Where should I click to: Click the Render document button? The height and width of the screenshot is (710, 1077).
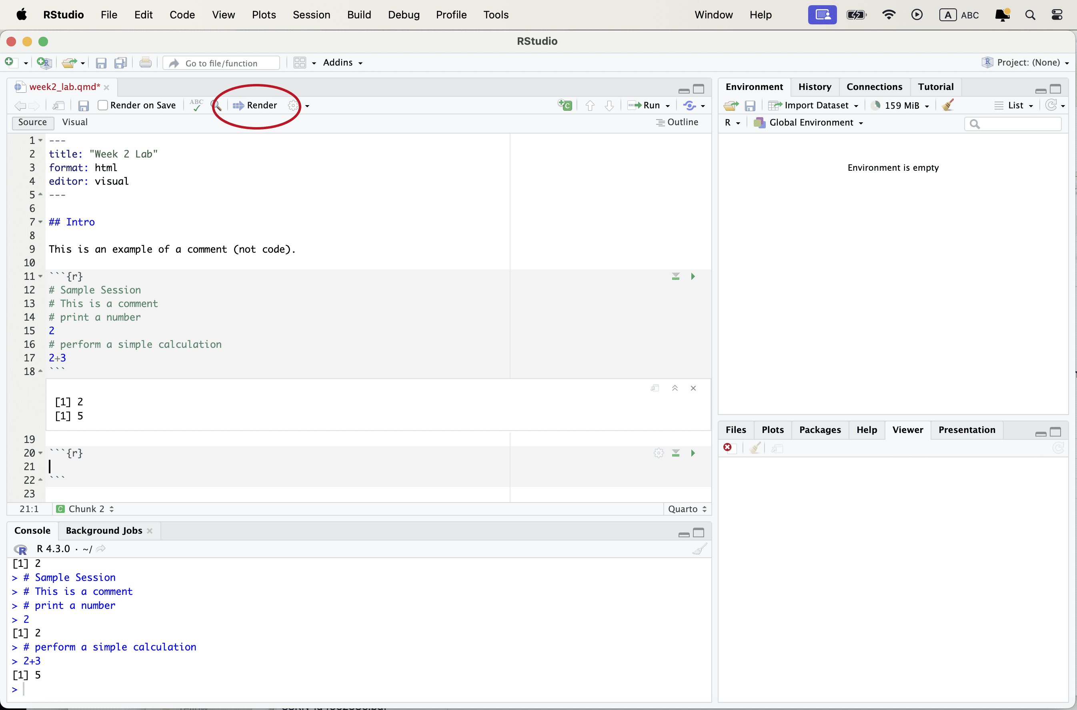(x=255, y=105)
